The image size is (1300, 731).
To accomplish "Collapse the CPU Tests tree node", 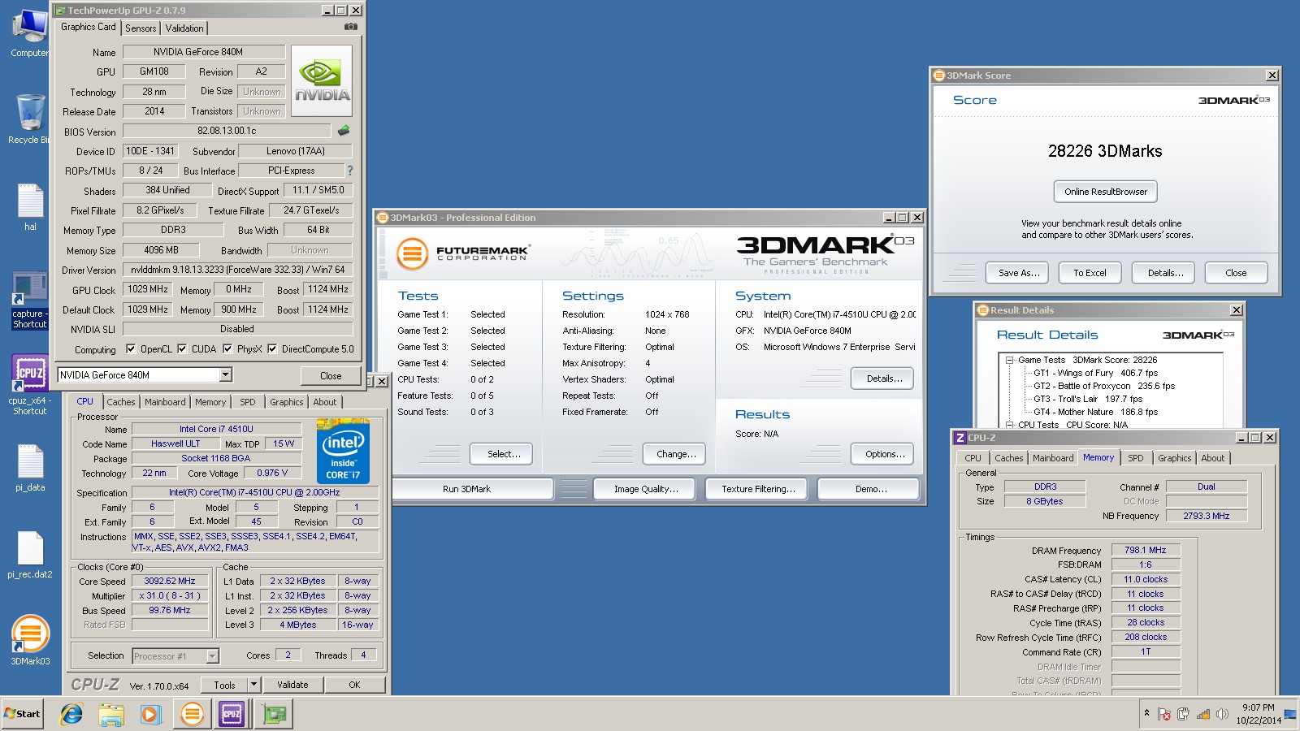I will (1009, 425).
